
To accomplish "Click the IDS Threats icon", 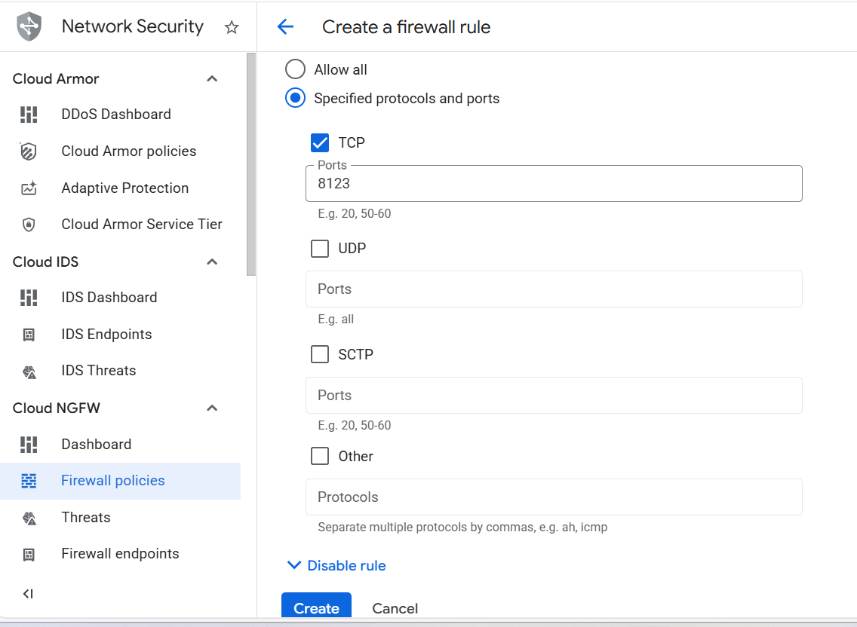I will 29,371.
